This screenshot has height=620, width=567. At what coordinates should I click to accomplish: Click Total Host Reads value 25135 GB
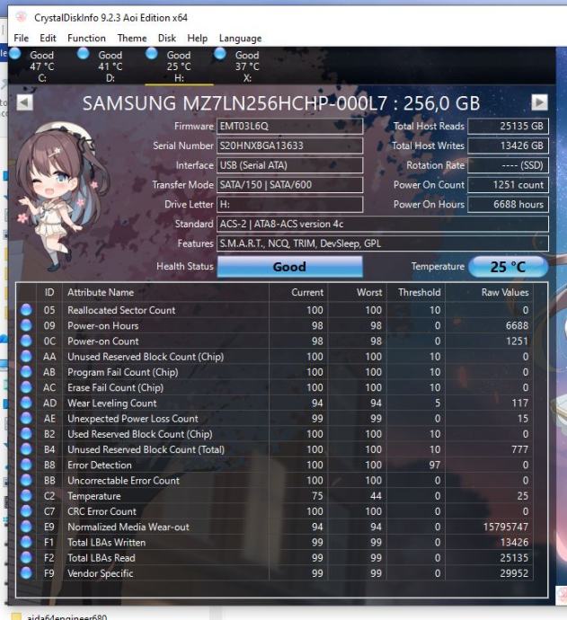[508, 126]
